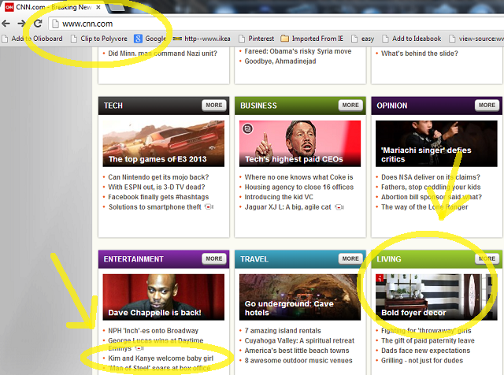
Task: Read '8 awesome outdoor music venues'
Action: (298, 361)
